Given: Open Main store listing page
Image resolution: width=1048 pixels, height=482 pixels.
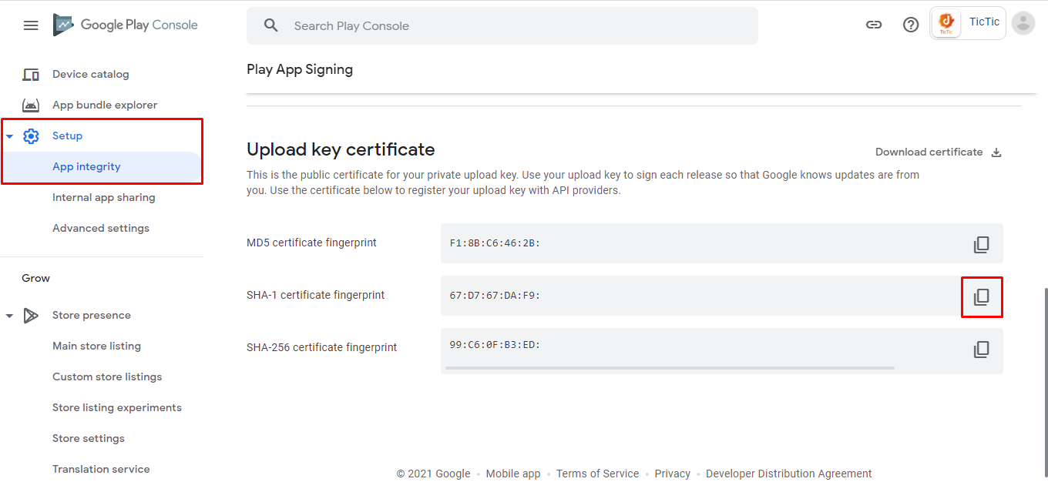Looking at the screenshot, I should (96, 346).
